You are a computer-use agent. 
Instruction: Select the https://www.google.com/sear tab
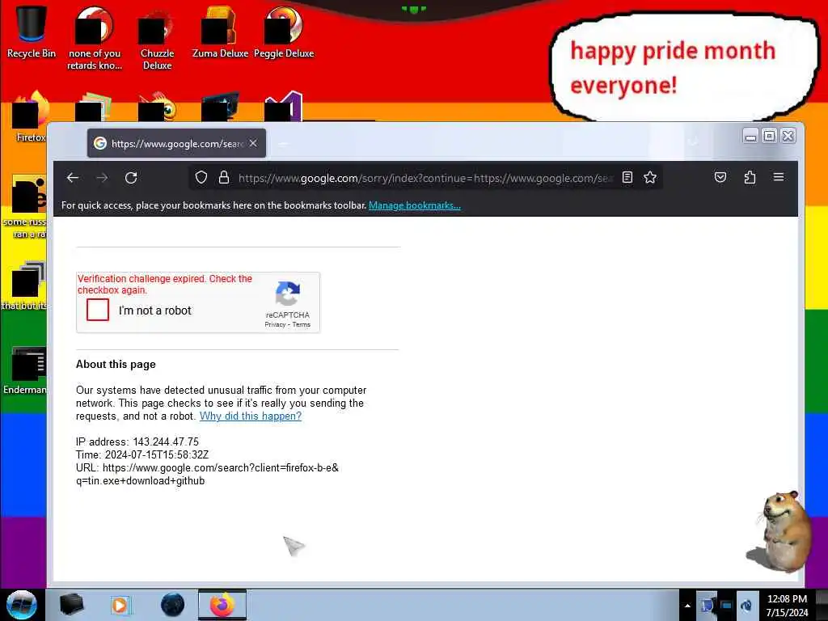(176, 143)
